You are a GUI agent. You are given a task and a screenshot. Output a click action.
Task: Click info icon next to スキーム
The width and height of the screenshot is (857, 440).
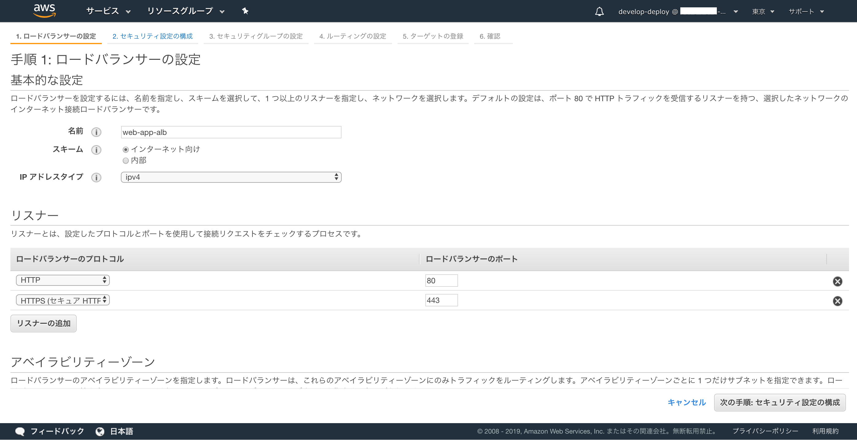coord(96,150)
